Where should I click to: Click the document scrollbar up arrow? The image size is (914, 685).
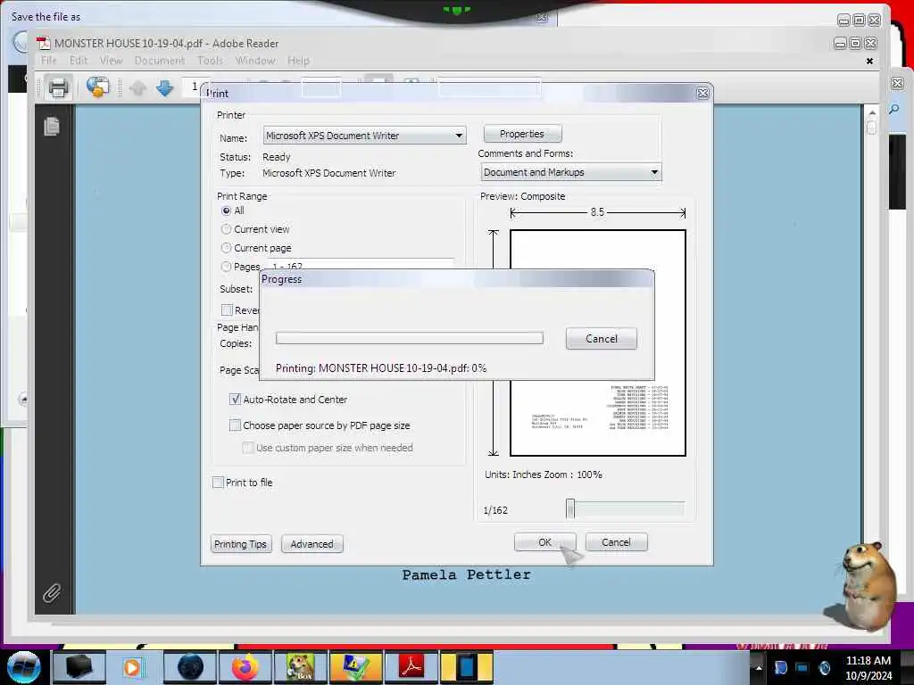pos(871,112)
